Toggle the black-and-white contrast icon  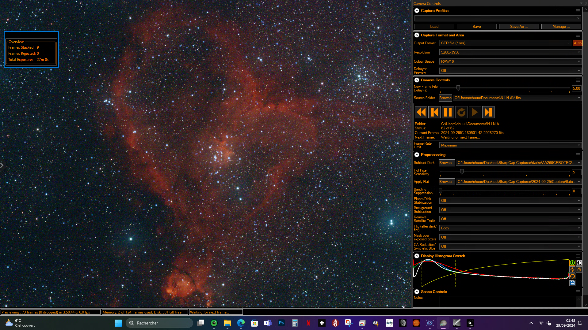click(x=579, y=263)
